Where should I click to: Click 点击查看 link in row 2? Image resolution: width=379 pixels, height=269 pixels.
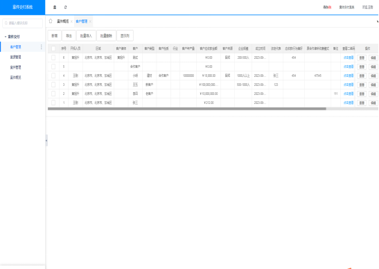click(x=349, y=94)
